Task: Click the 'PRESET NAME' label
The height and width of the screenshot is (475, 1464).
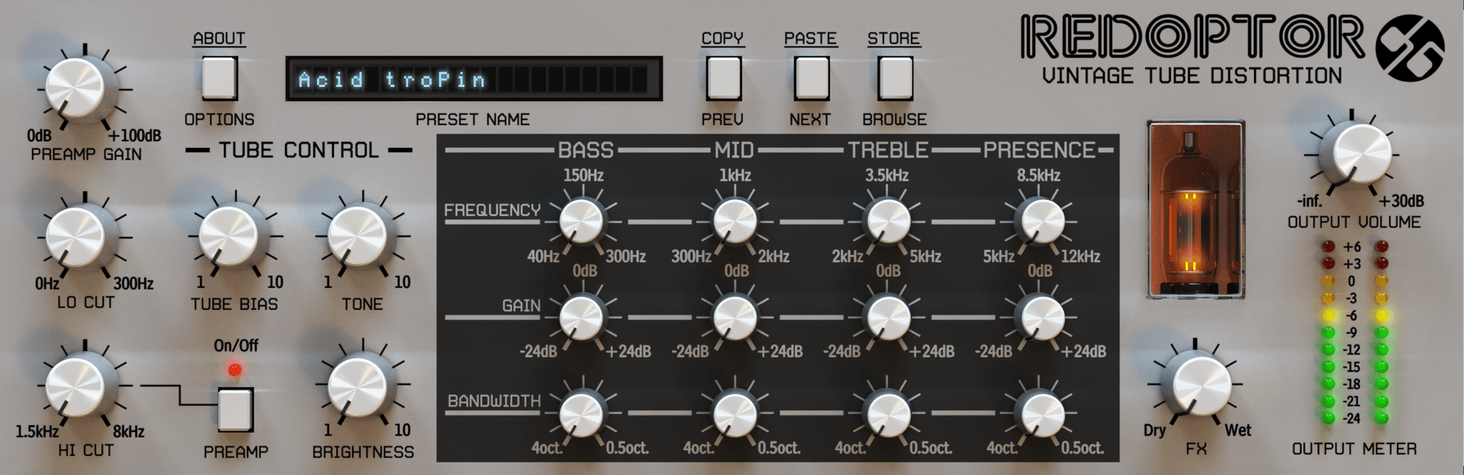Action: pos(473,120)
